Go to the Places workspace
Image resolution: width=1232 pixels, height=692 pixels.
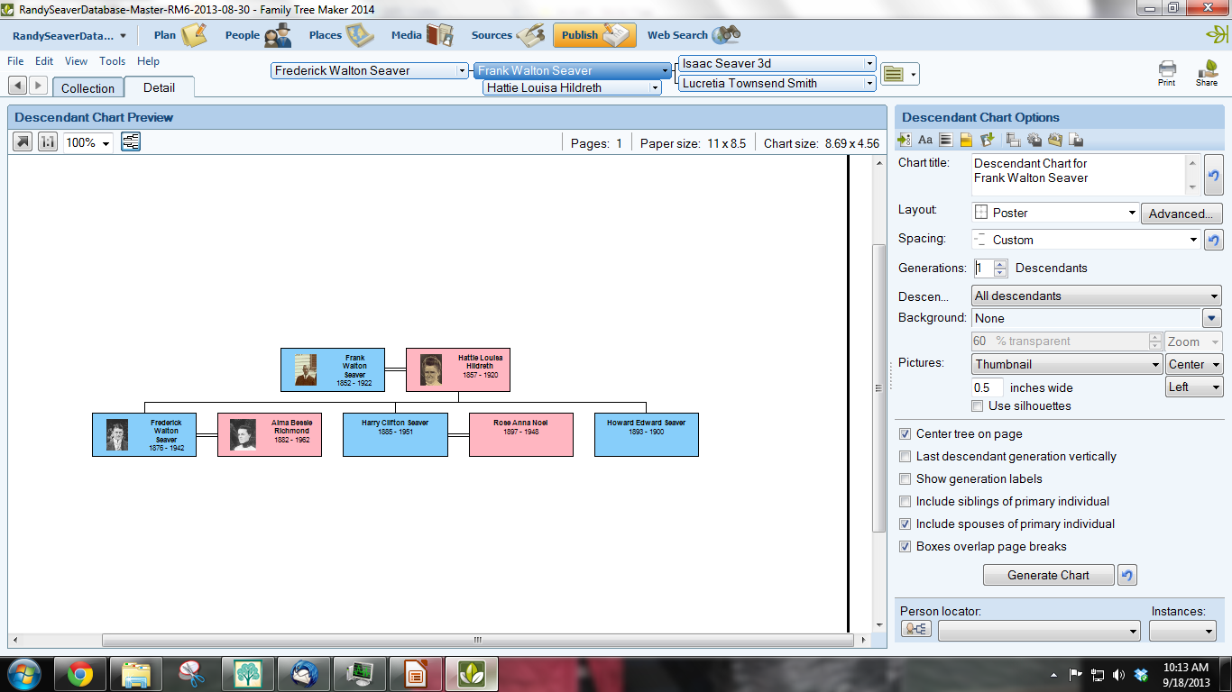pos(341,35)
